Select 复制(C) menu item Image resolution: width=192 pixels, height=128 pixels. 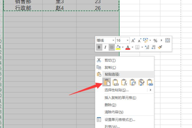pyautogui.click(x=110, y=68)
